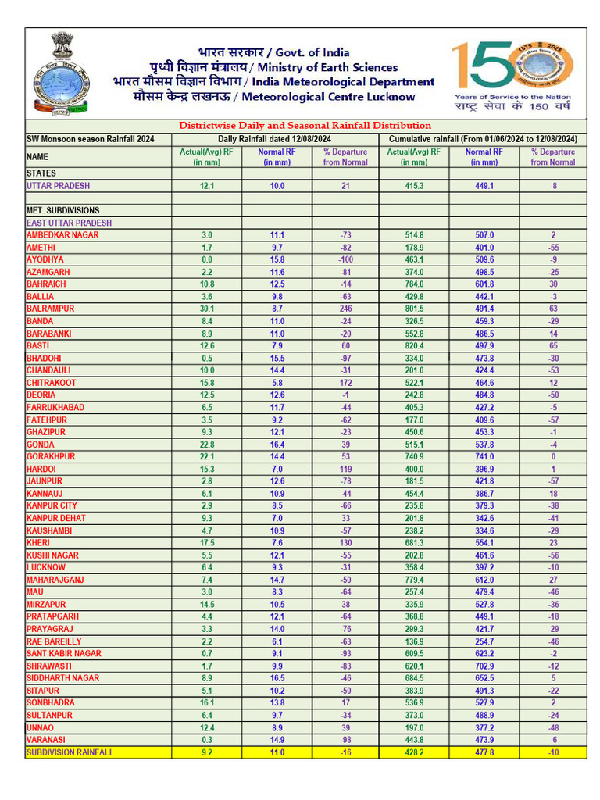600x800 pixels.
Task: Click the EAST UTTAR PRADESH subdivision label
Action: pos(69,223)
